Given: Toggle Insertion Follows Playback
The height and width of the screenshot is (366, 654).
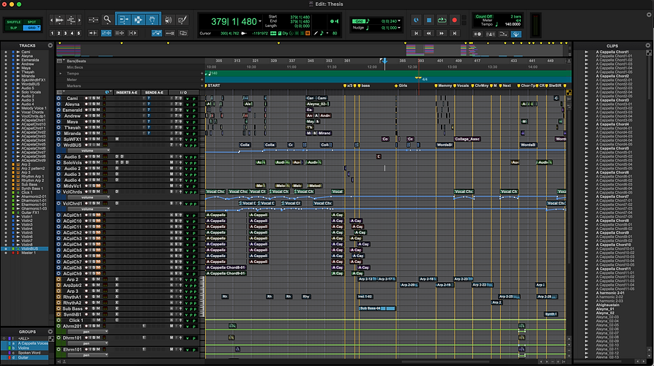Looking at the screenshot, I should (133, 33).
